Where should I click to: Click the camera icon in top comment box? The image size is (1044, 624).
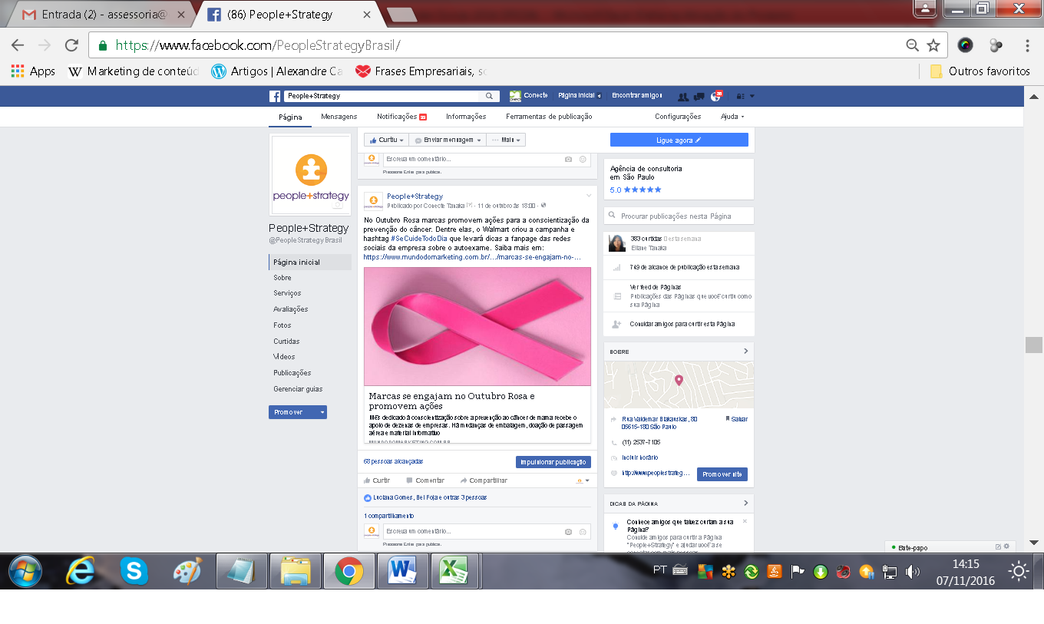[568, 159]
